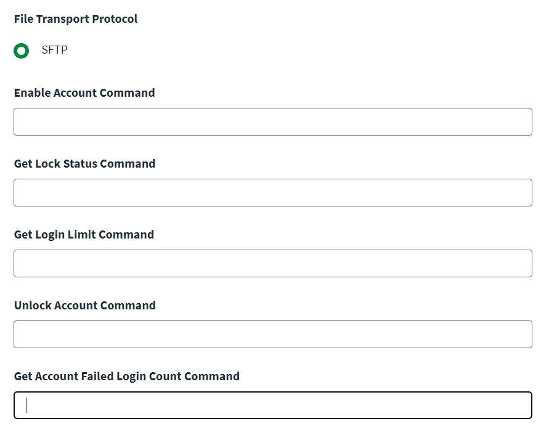Viewport: 541px width, 432px height.
Task: Choose the text field beneath Get Login Limit Command
Action: [x=273, y=263]
